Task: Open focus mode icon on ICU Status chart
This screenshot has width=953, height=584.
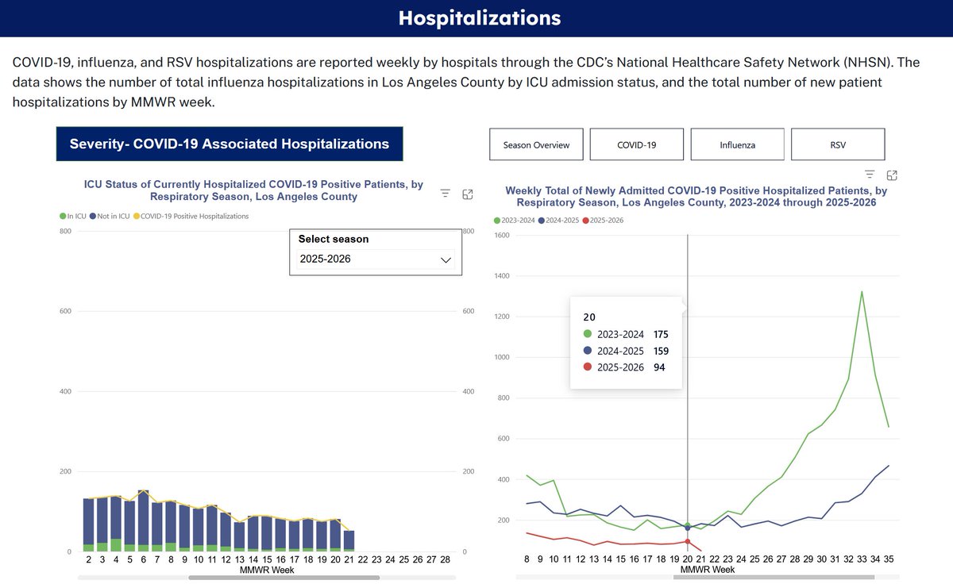Action: (x=468, y=194)
